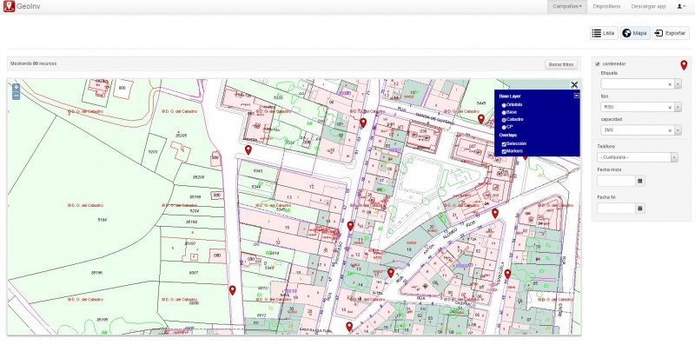Open calendar picker for Fecha inicio
Viewport: 695px width, 345px height.
[x=639, y=181]
